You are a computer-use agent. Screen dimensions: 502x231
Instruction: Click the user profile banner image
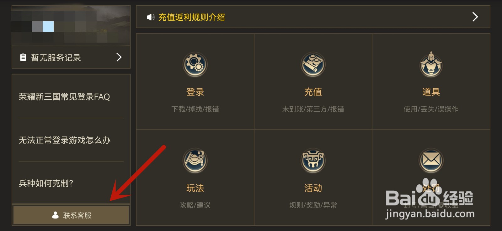71,25
